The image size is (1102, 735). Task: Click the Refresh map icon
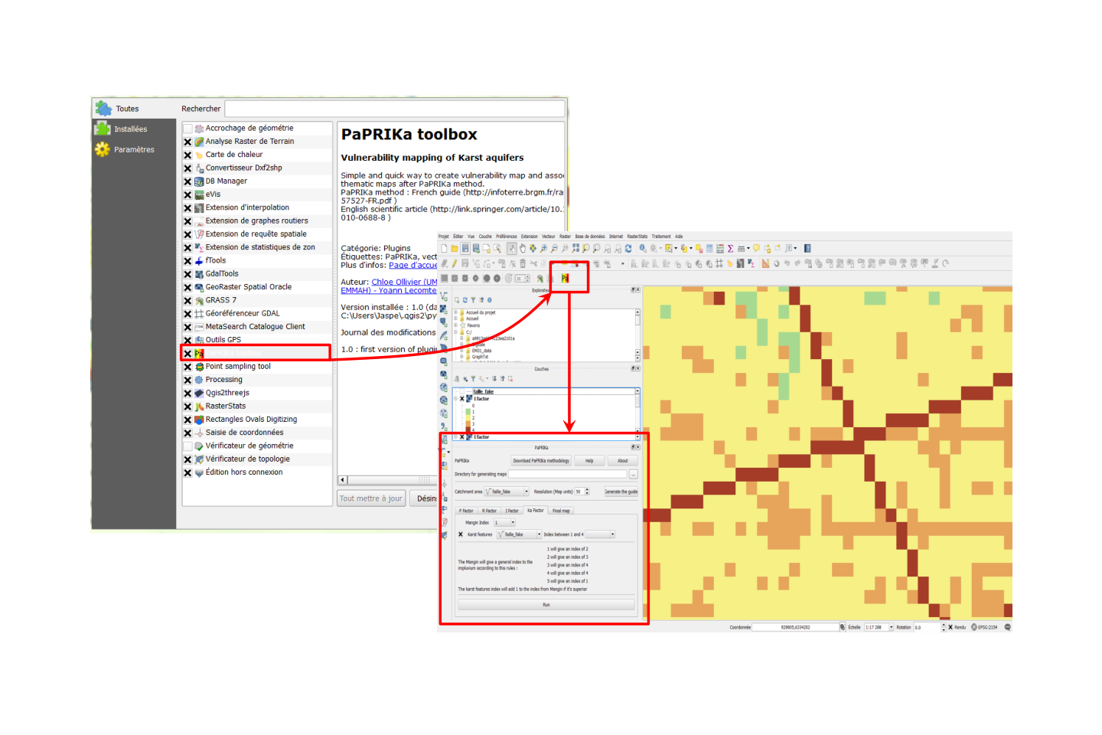(628, 248)
